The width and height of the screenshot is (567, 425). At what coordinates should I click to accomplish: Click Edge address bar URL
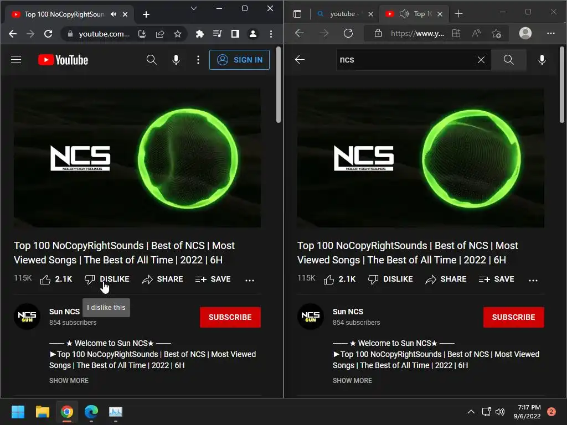(x=417, y=34)
